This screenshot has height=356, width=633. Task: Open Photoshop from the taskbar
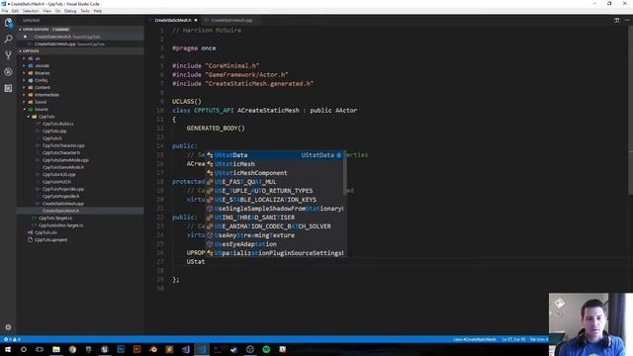click(121, 349)
